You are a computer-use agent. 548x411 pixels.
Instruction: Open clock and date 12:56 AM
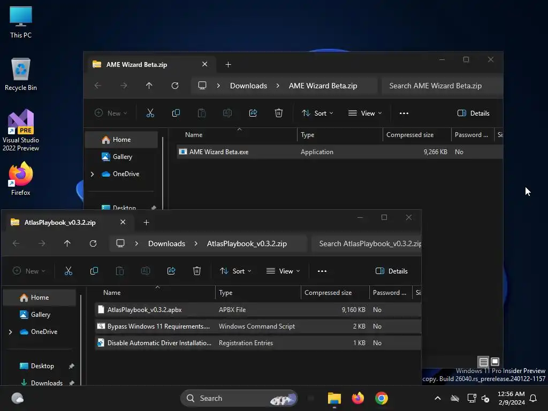pyautogui.click(x=511, y=398)
